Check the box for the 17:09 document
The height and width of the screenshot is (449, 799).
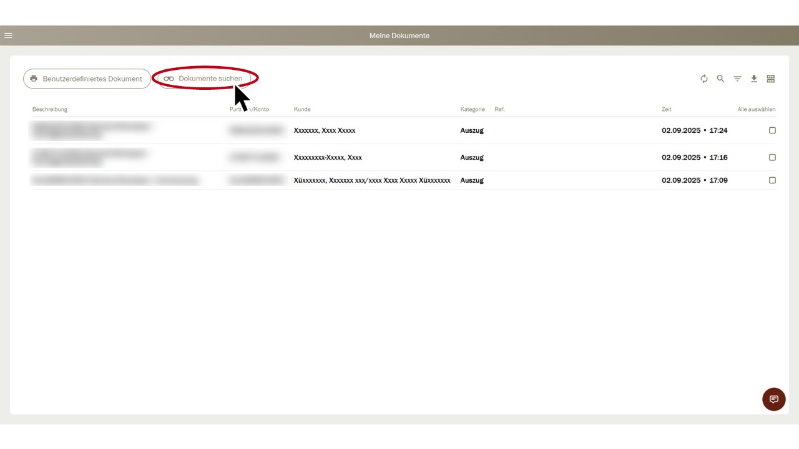pos(772,180)
